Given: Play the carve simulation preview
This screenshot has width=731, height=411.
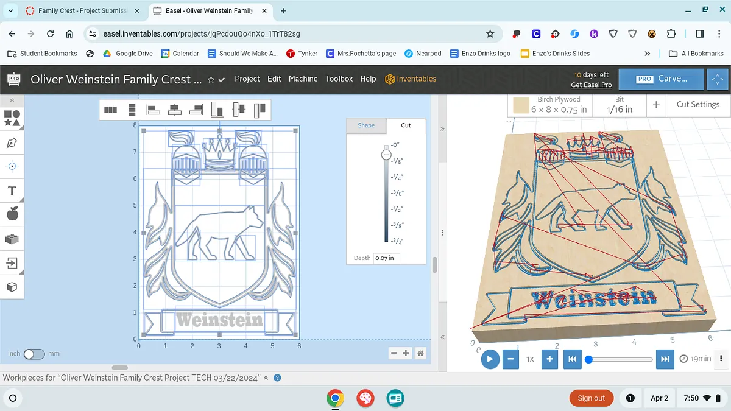Looking at the screenshot, I should pyautogui.click(x=490, y=359).
